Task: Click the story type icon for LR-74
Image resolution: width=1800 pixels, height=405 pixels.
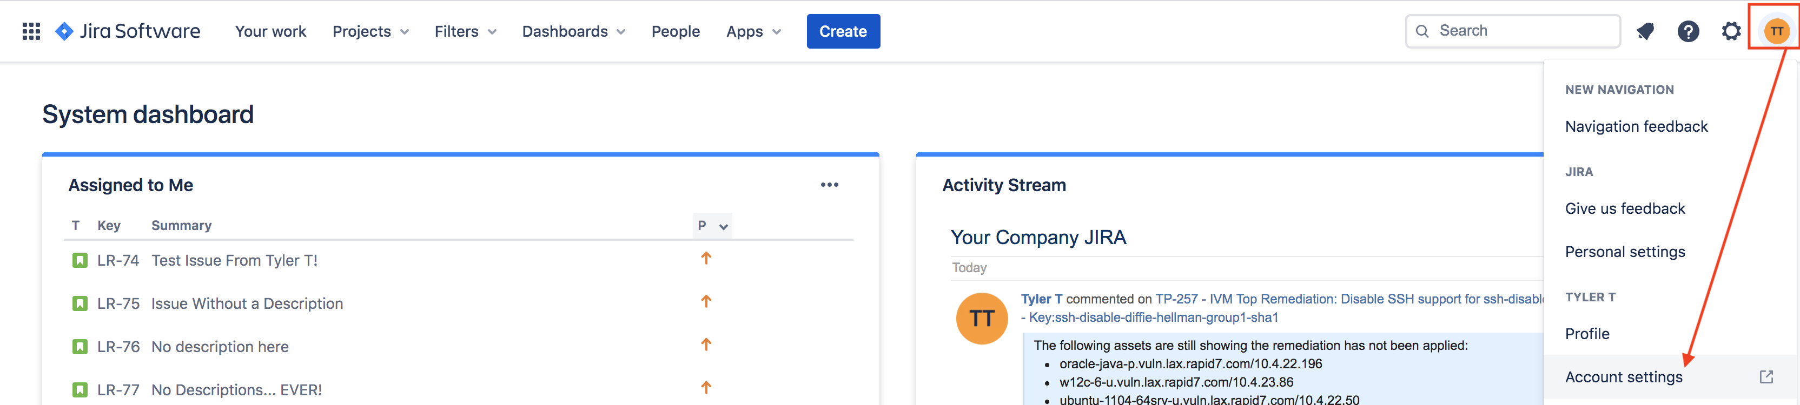Action: (80, 261)
